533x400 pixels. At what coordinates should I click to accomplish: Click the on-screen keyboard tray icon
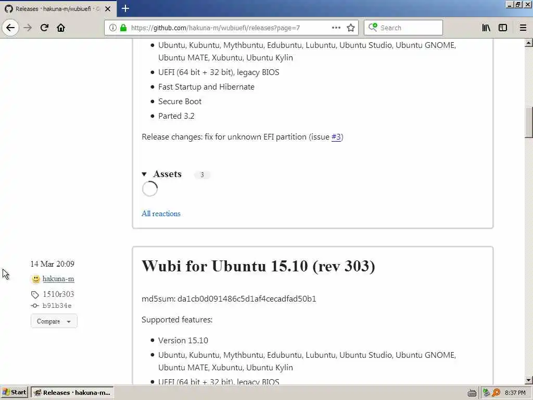click(472, 393)
